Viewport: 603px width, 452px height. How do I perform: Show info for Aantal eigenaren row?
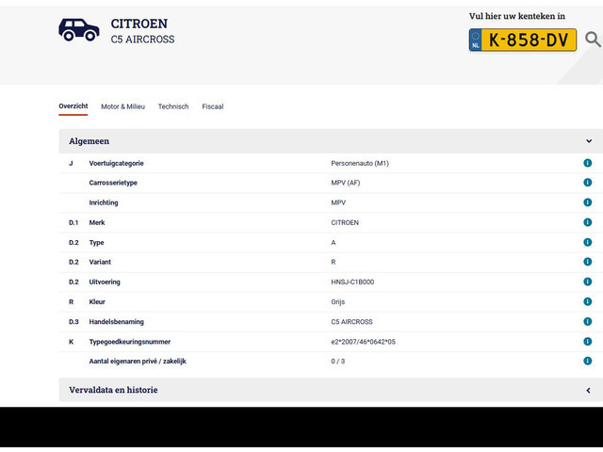(x=587, y=361)
